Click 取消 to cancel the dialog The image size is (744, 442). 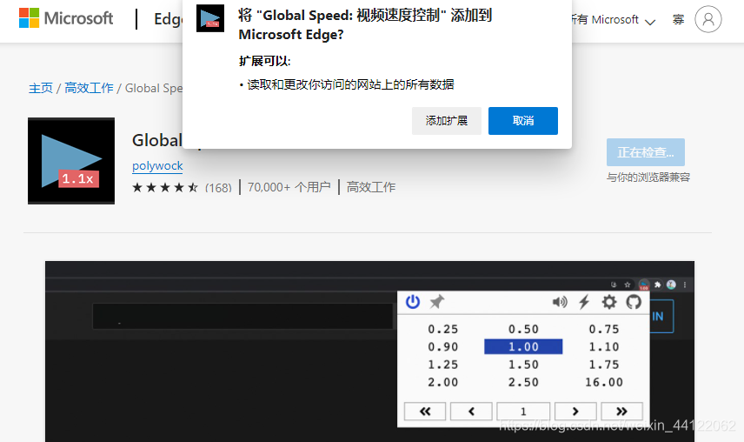tap(523, 121)
